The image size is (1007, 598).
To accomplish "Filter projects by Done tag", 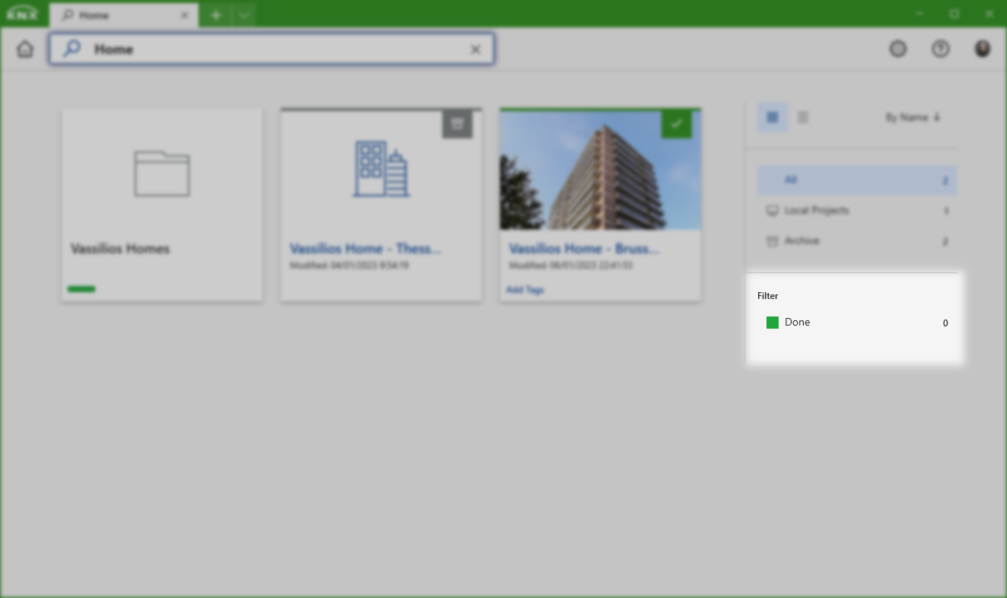I will [x=857, y=323].
